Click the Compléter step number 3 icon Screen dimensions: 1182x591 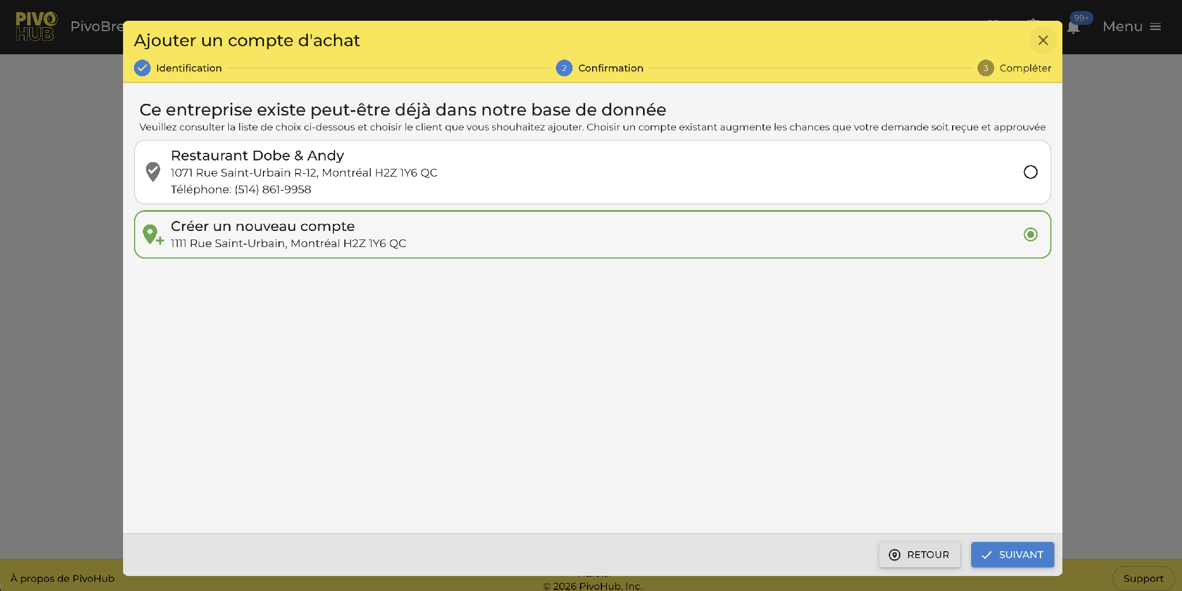click(986, 68)
